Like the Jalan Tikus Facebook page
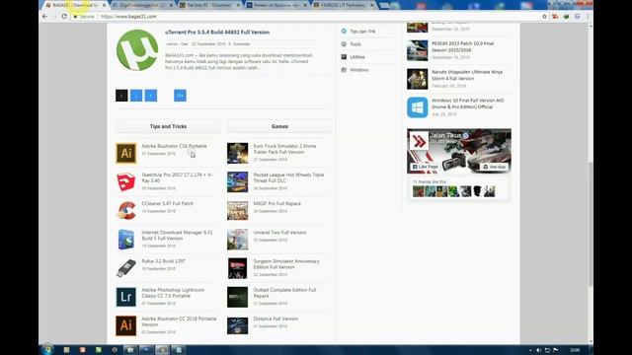This screenshot has width=632, height=355. tap(425, 167)
